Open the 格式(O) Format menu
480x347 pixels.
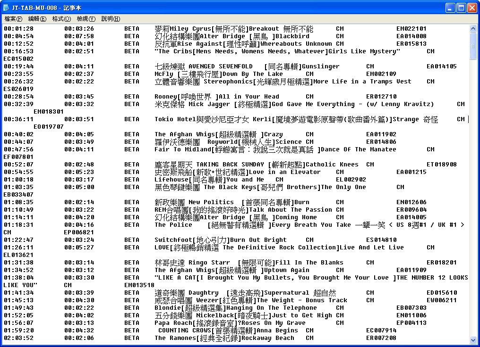tap(61, 19)
